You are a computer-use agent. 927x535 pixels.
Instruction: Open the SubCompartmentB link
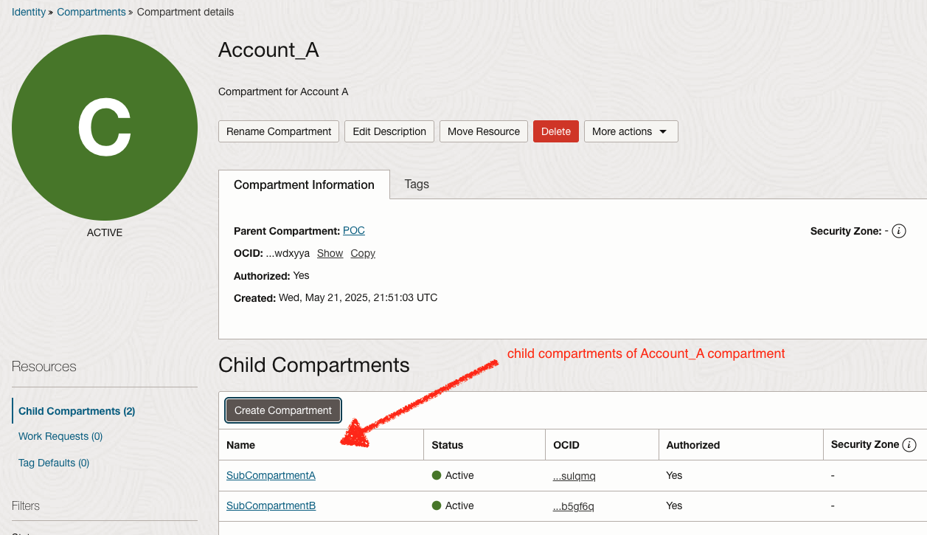tap(271, 505)
